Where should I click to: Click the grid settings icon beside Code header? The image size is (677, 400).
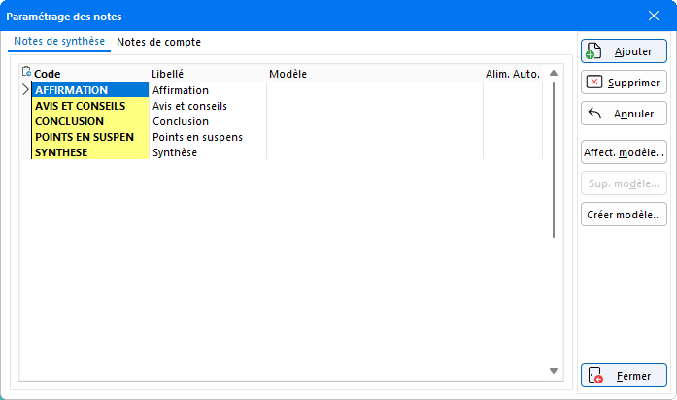click(26, 72)
